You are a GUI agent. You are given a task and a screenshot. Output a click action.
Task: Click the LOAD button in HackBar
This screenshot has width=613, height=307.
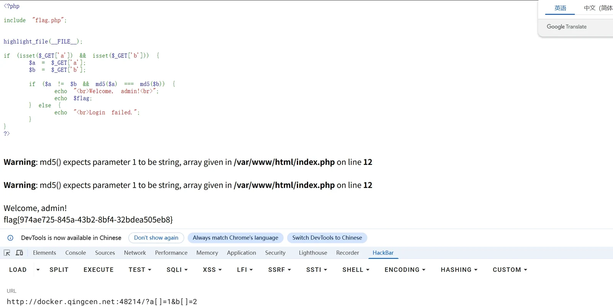pyautogui.click(x=18, y=270)
